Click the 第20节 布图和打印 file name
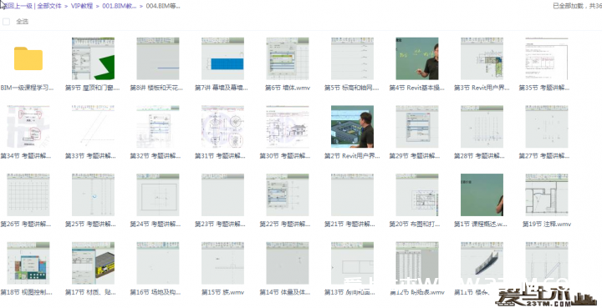 tap(415, 224)
